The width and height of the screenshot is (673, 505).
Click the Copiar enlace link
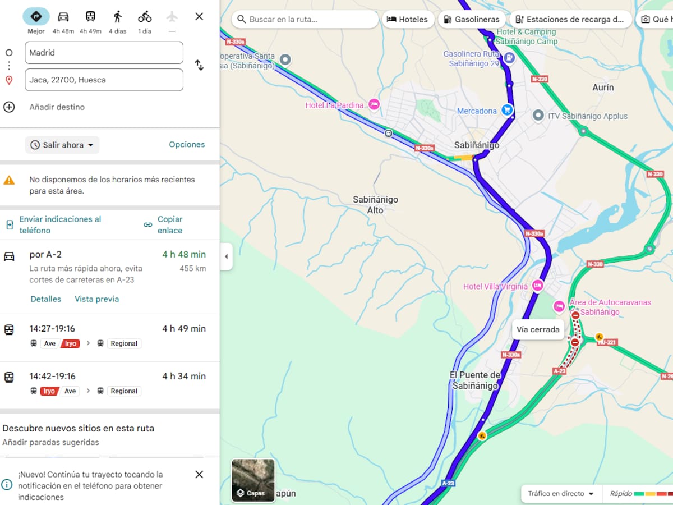[169, 224]
